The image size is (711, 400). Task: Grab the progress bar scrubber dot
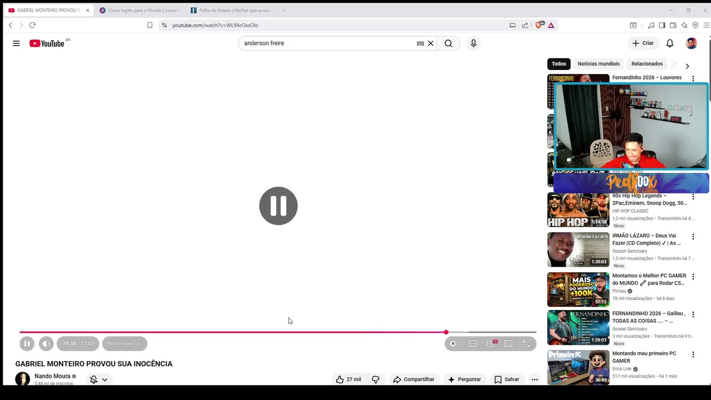[445, 332]
